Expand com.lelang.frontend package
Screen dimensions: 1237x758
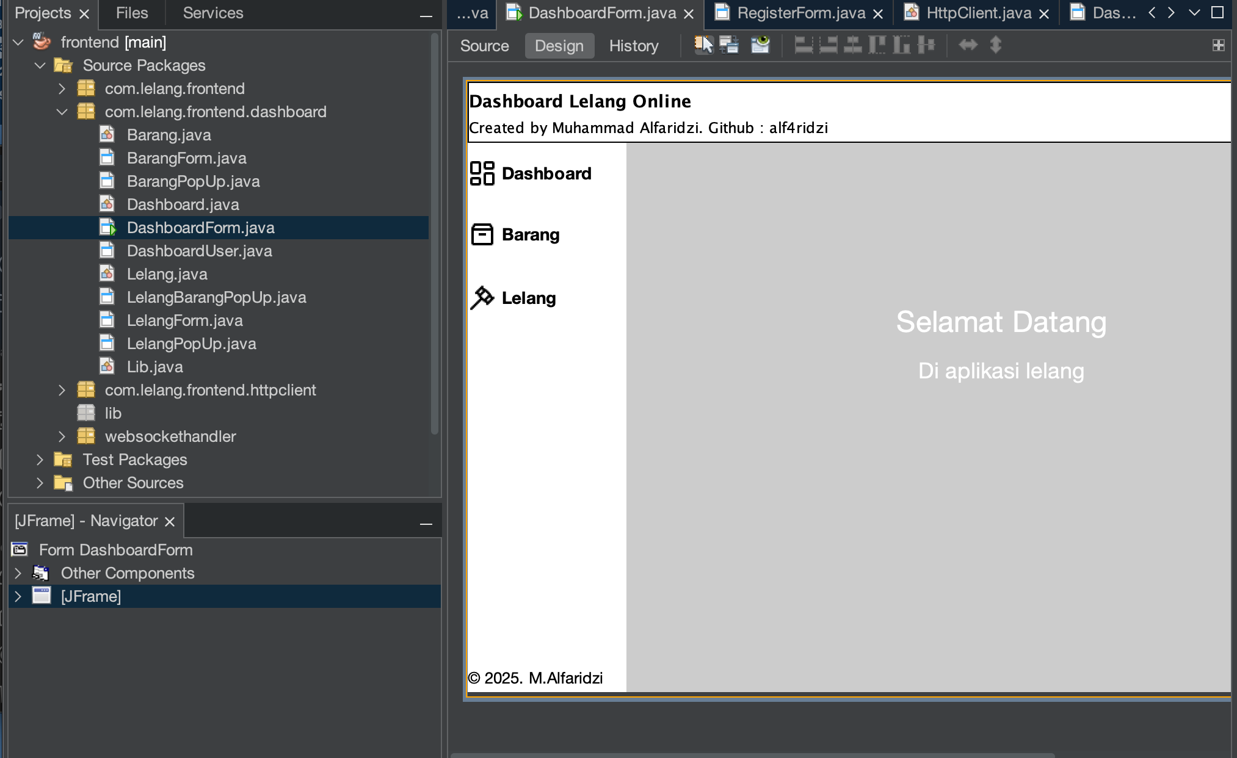pyautogui.click(x=62, y=88)
